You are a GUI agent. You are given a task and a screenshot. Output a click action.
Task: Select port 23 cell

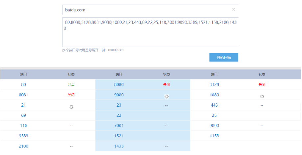(x=119, y=105)
